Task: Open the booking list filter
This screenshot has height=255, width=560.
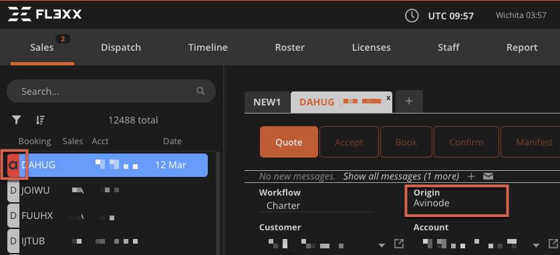Action: pyautogui.click(x=16, y=120)
